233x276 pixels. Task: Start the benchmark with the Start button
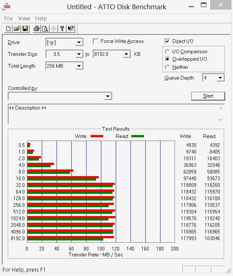point(208,96)
